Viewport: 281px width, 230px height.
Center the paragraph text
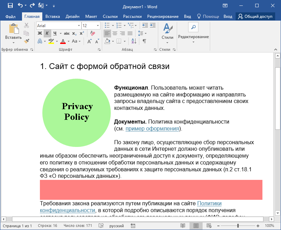coord(115,33)
